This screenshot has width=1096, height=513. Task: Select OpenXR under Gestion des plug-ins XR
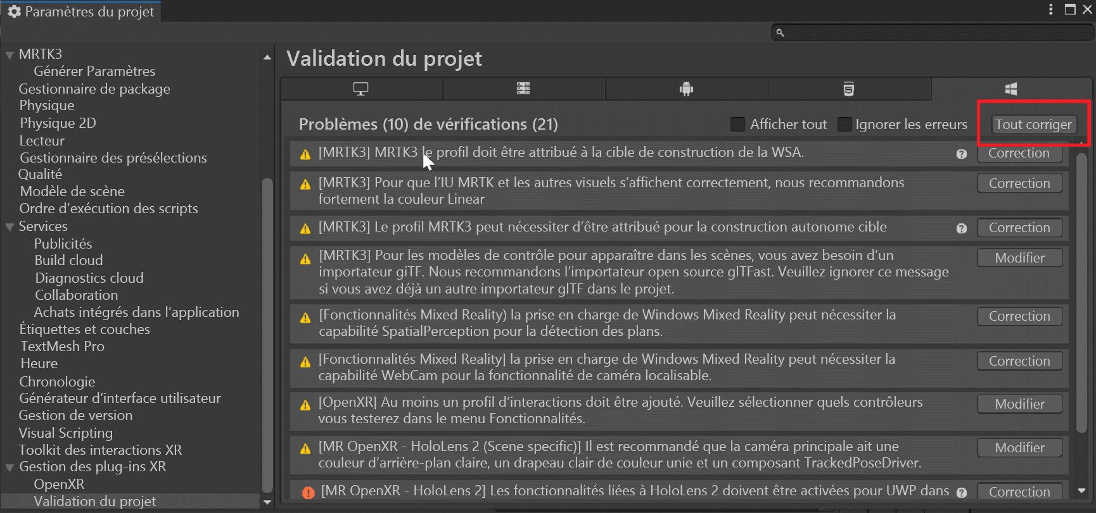[59, 484]
